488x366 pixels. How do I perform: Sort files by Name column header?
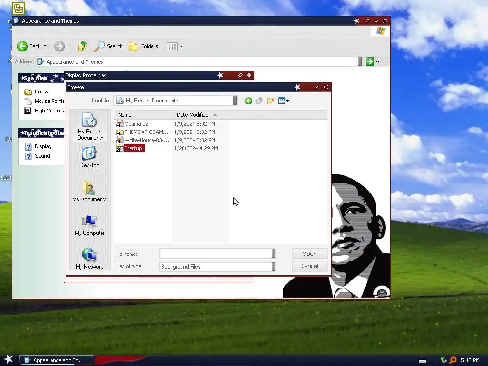tap(142, 115)
